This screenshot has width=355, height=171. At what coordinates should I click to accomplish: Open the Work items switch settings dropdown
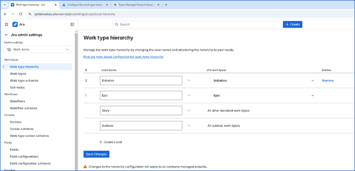(x=38, y=49)
